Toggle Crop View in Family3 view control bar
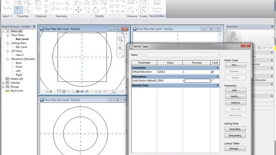276x155 pixels. [78, 91]
